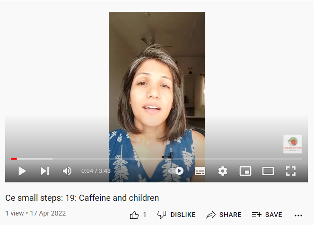Click the thumbs down icon

click(x=162, y=215)
